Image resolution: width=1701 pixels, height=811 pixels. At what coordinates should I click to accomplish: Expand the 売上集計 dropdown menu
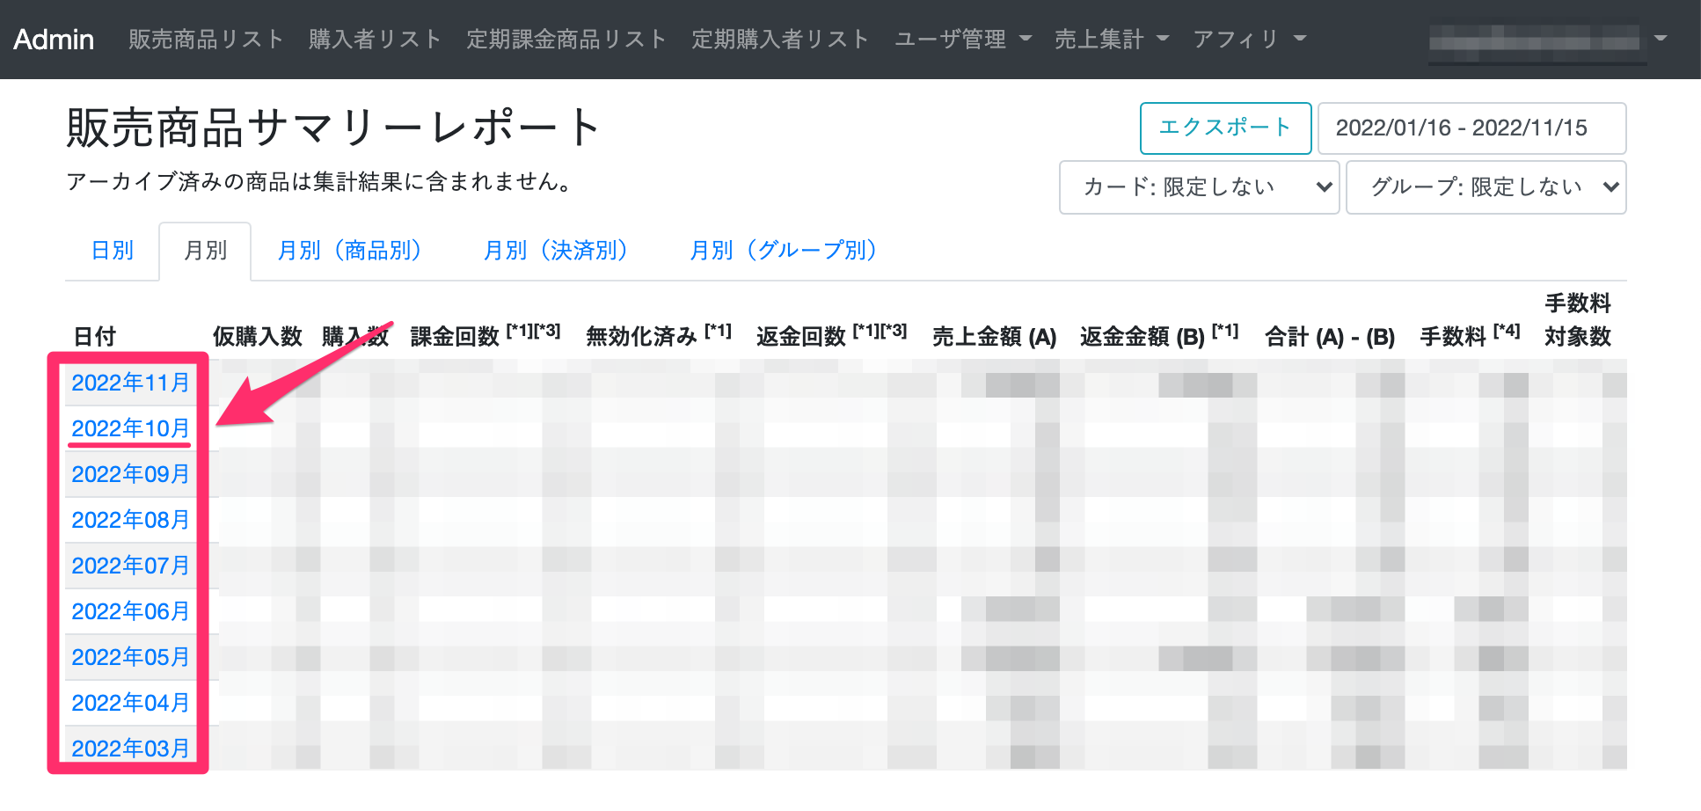point(1111,40)
